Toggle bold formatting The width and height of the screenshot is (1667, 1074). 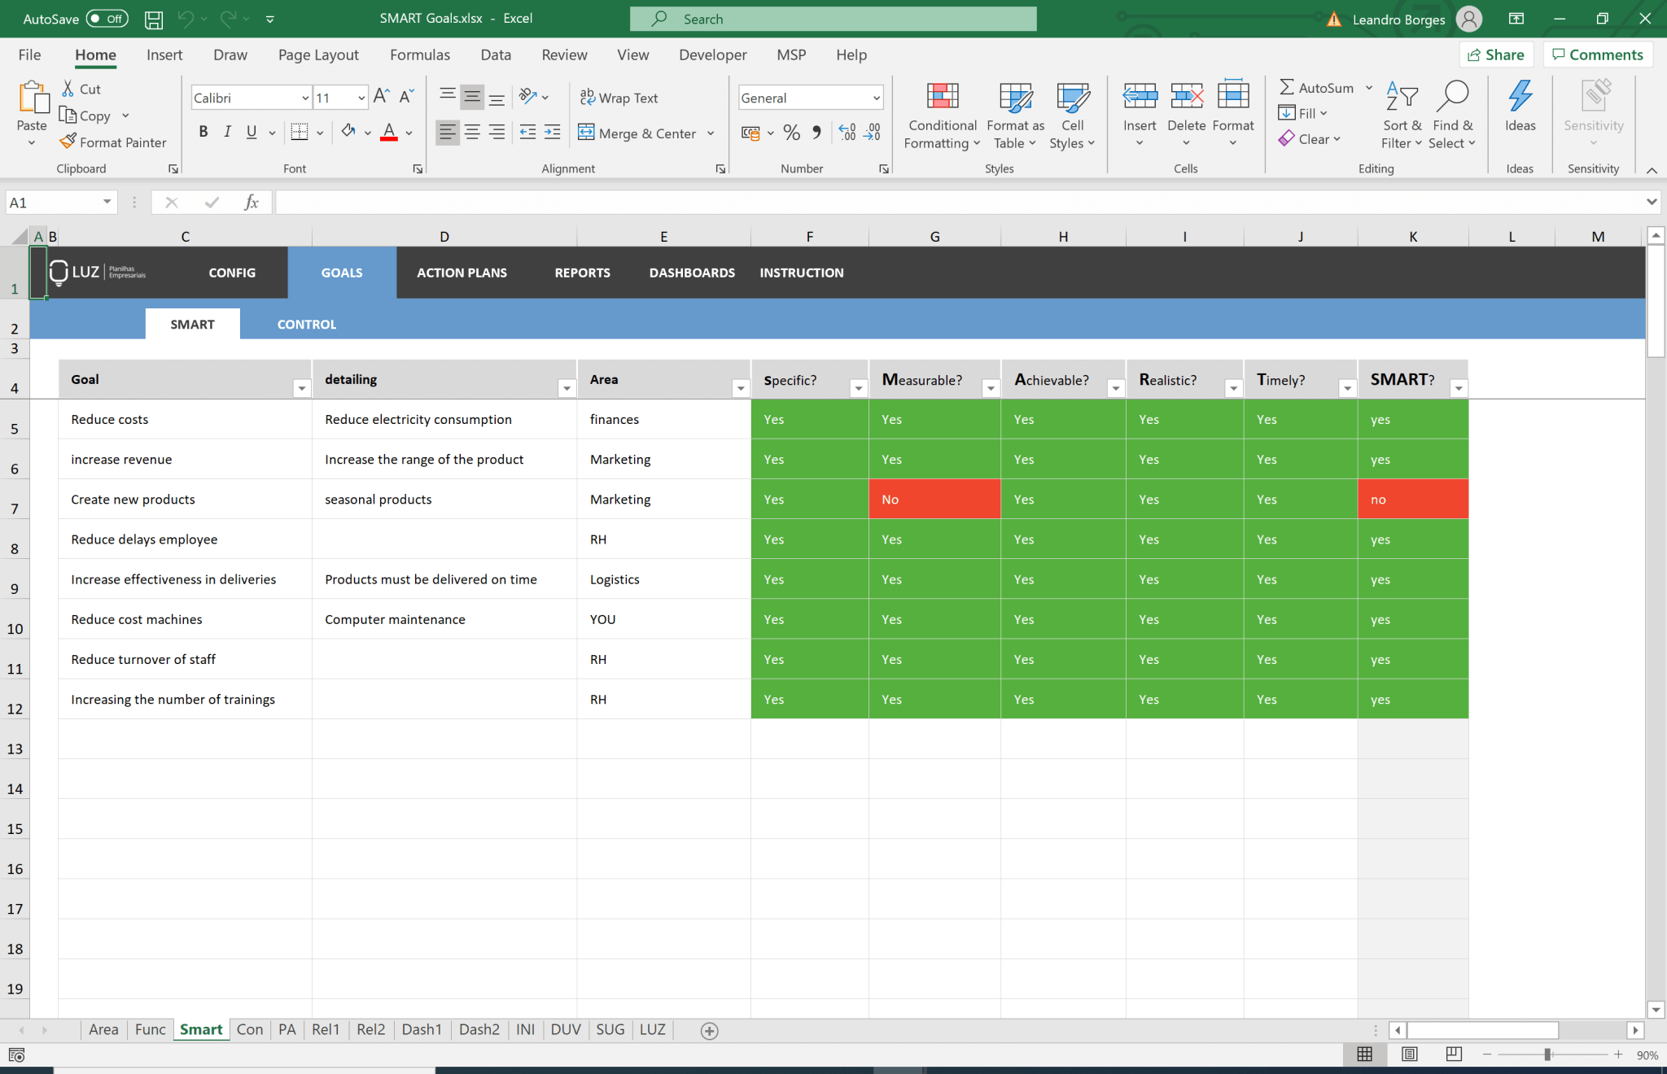[203, 131]
